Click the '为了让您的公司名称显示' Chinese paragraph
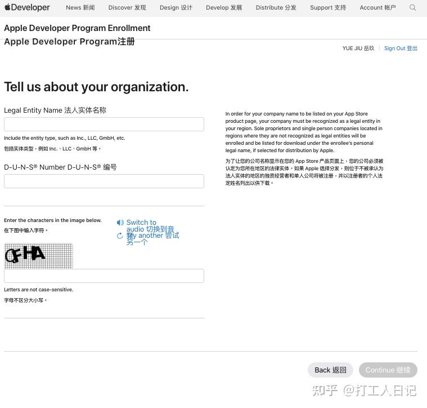Image resolution: width=427 pixels, height=408 pixels. click(304, 172)
